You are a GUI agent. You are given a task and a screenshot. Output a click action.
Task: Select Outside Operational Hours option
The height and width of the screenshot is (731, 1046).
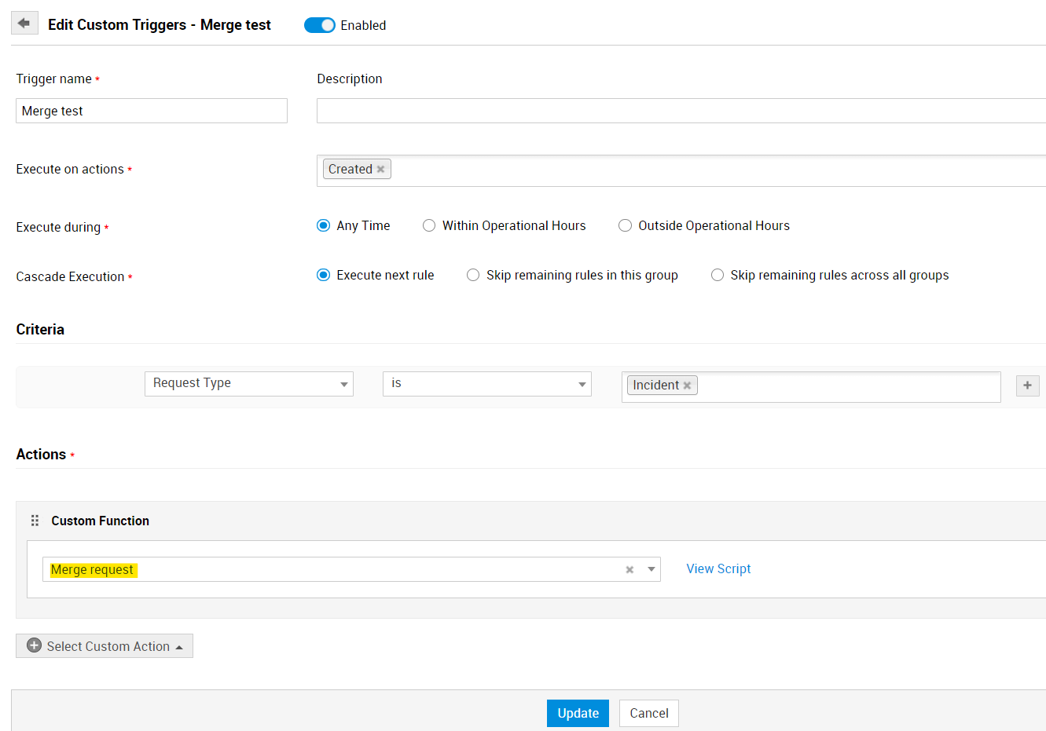(x=625, y=226)
